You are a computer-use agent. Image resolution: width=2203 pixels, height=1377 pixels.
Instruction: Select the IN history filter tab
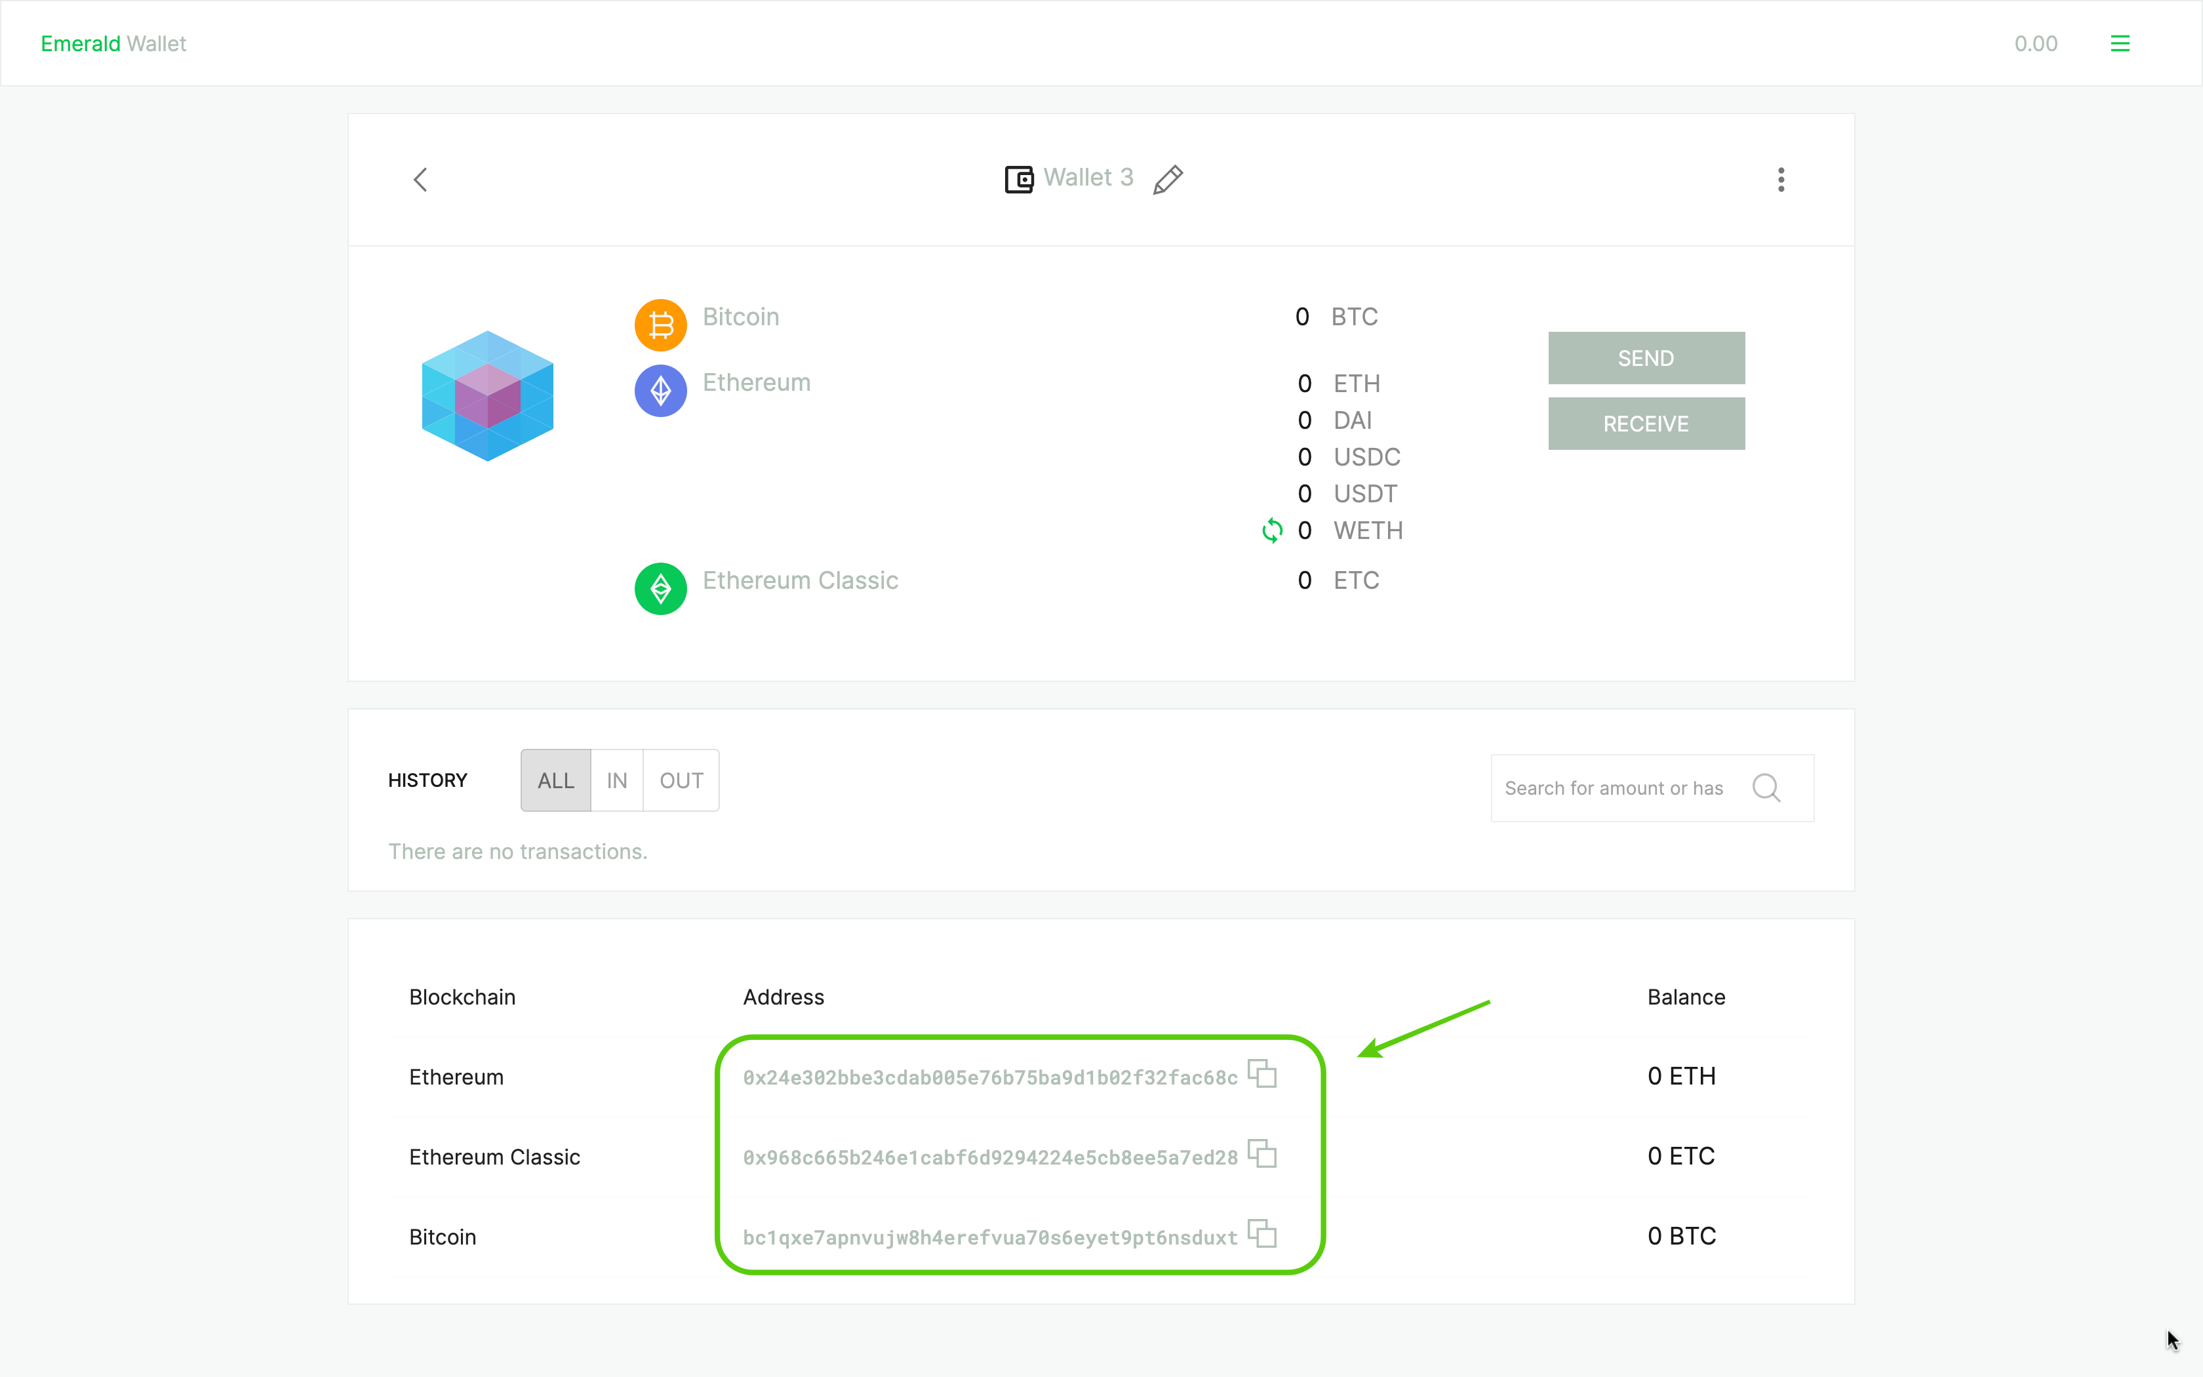[616, 779]
